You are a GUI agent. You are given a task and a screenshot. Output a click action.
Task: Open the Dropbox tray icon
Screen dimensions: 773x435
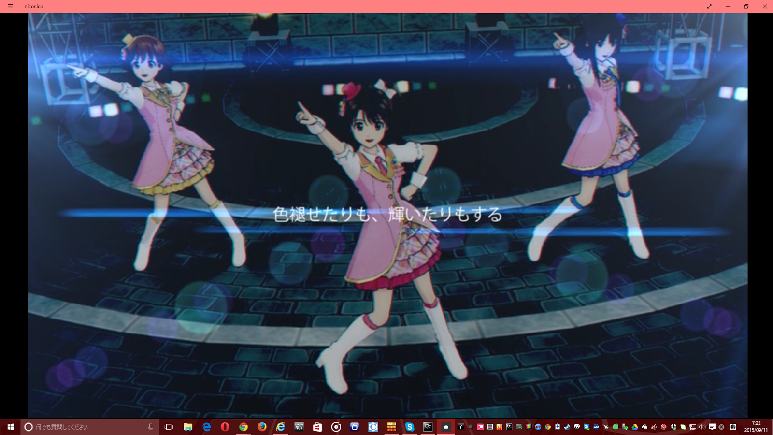click(x=673, y=427)
